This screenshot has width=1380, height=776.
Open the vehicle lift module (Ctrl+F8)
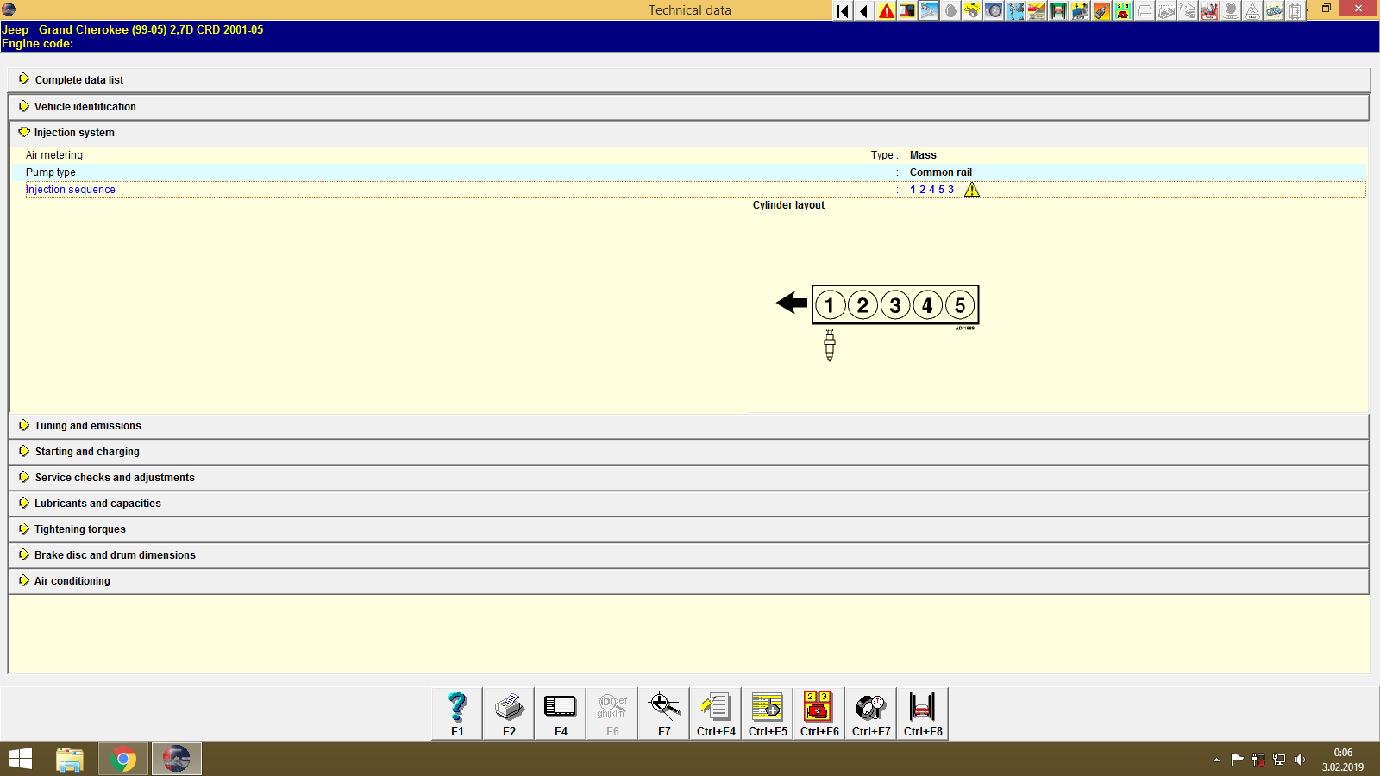tap(922, 713)
